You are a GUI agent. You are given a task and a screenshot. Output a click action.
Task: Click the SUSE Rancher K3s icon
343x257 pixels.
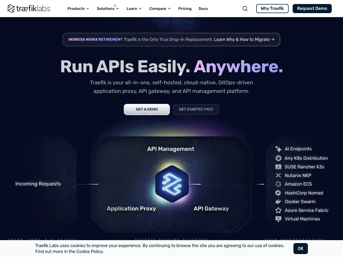(x=278, y=167)
